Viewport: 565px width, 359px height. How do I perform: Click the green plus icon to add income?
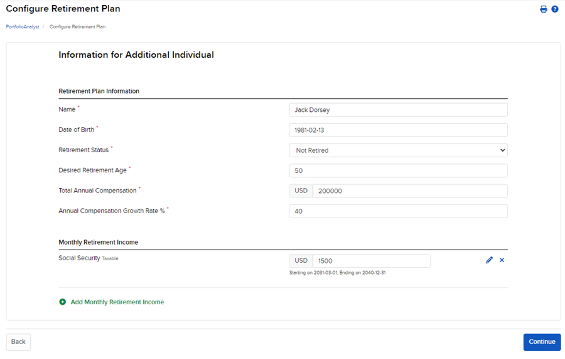(x=62, y=302)
